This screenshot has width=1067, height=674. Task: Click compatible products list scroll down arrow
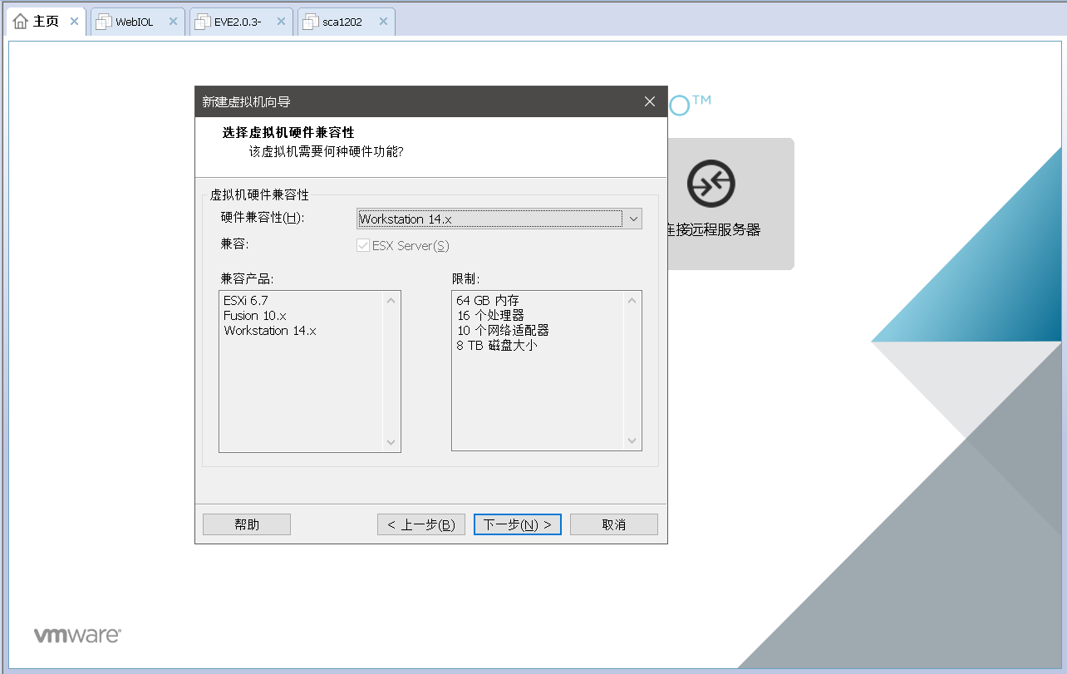pyautogui.click(x=391, y=442)
